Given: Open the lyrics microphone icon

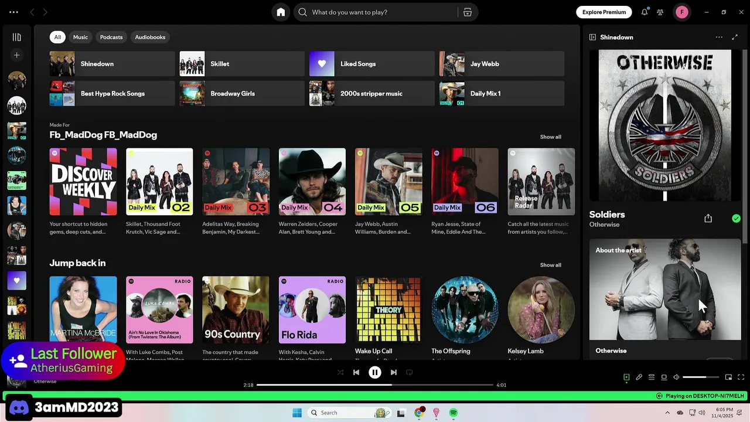Looking at the screenshot, I should 639,377.
